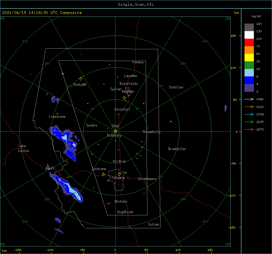Click the orange 70 kg/m2 legend swatch
272x254 pixels.
coord(249,50)
